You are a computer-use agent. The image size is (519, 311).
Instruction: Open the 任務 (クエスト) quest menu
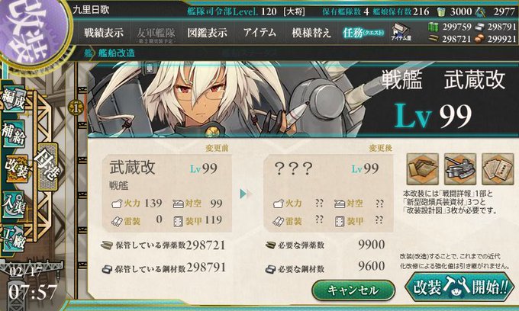click(x=363, y=33)
